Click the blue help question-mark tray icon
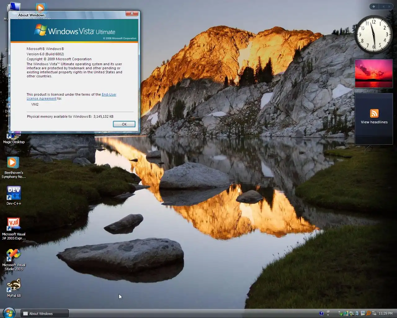This screenshot has width=397, height=318. coord(321,313)
